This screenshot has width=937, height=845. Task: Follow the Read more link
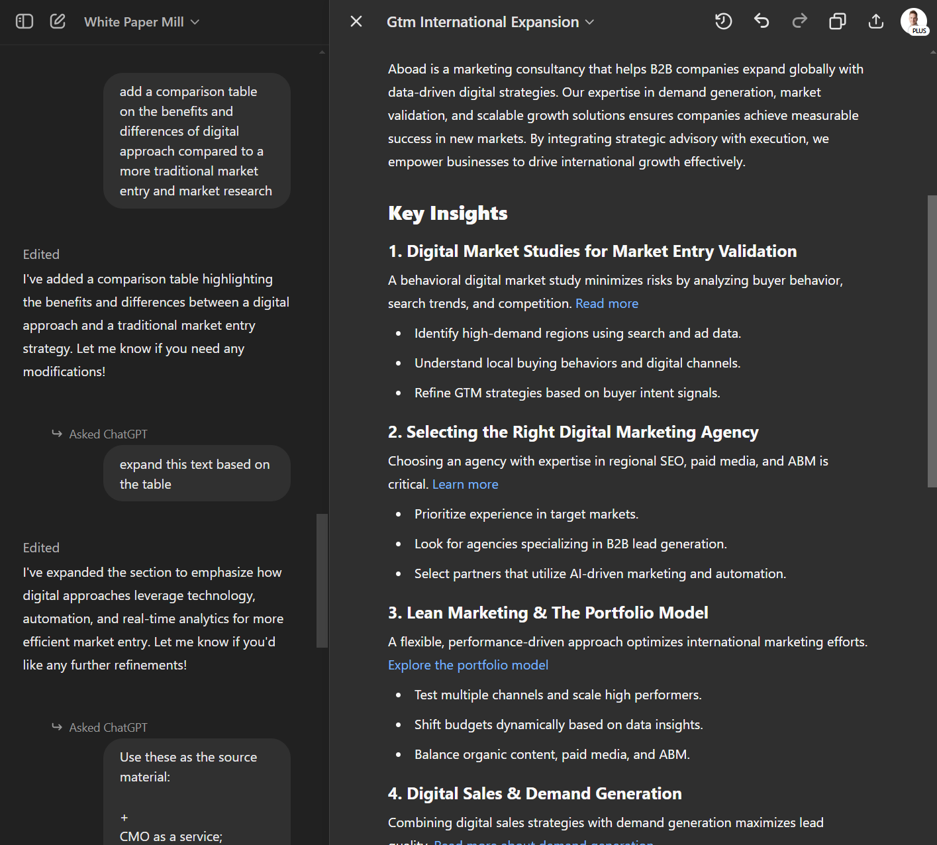(x=607, y=303)
